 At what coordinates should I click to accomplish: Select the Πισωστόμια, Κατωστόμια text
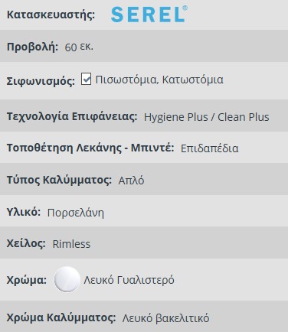coord(159,80)
